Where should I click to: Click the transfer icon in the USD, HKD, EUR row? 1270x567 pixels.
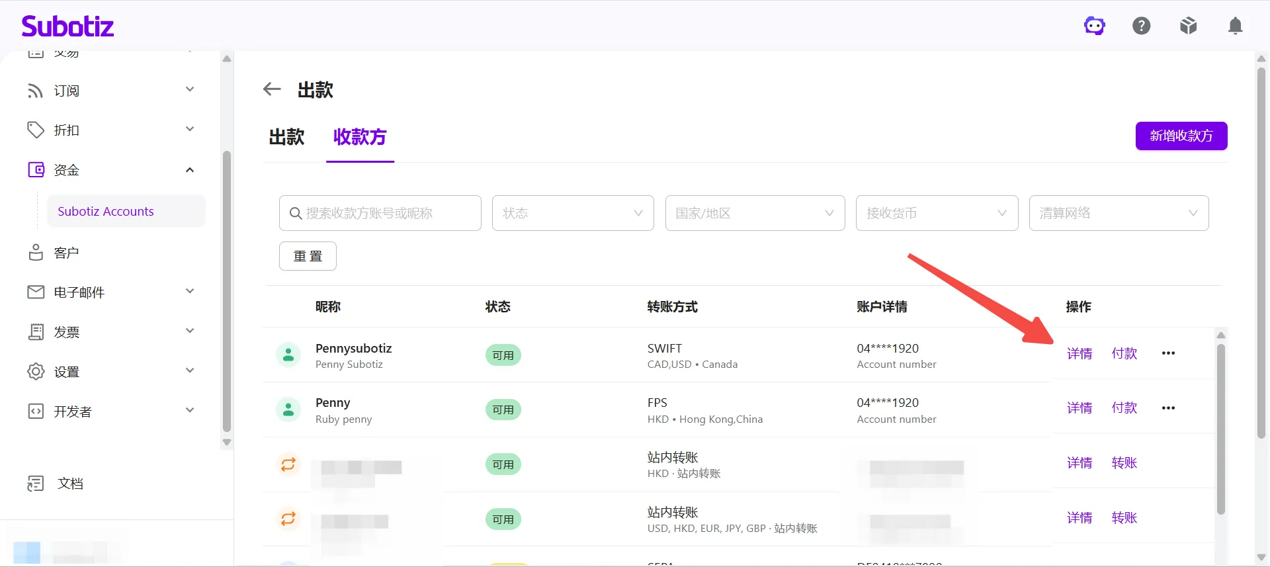(x=288, y=519)
